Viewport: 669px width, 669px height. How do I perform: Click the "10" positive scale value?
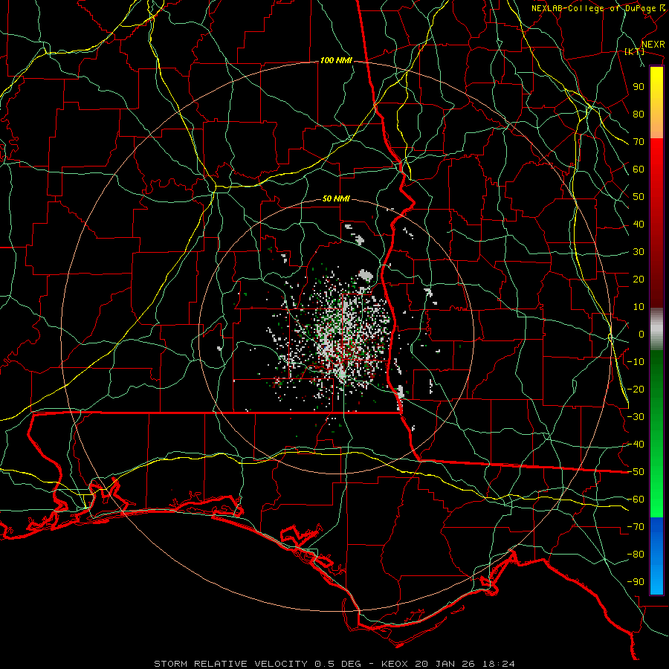639,307
